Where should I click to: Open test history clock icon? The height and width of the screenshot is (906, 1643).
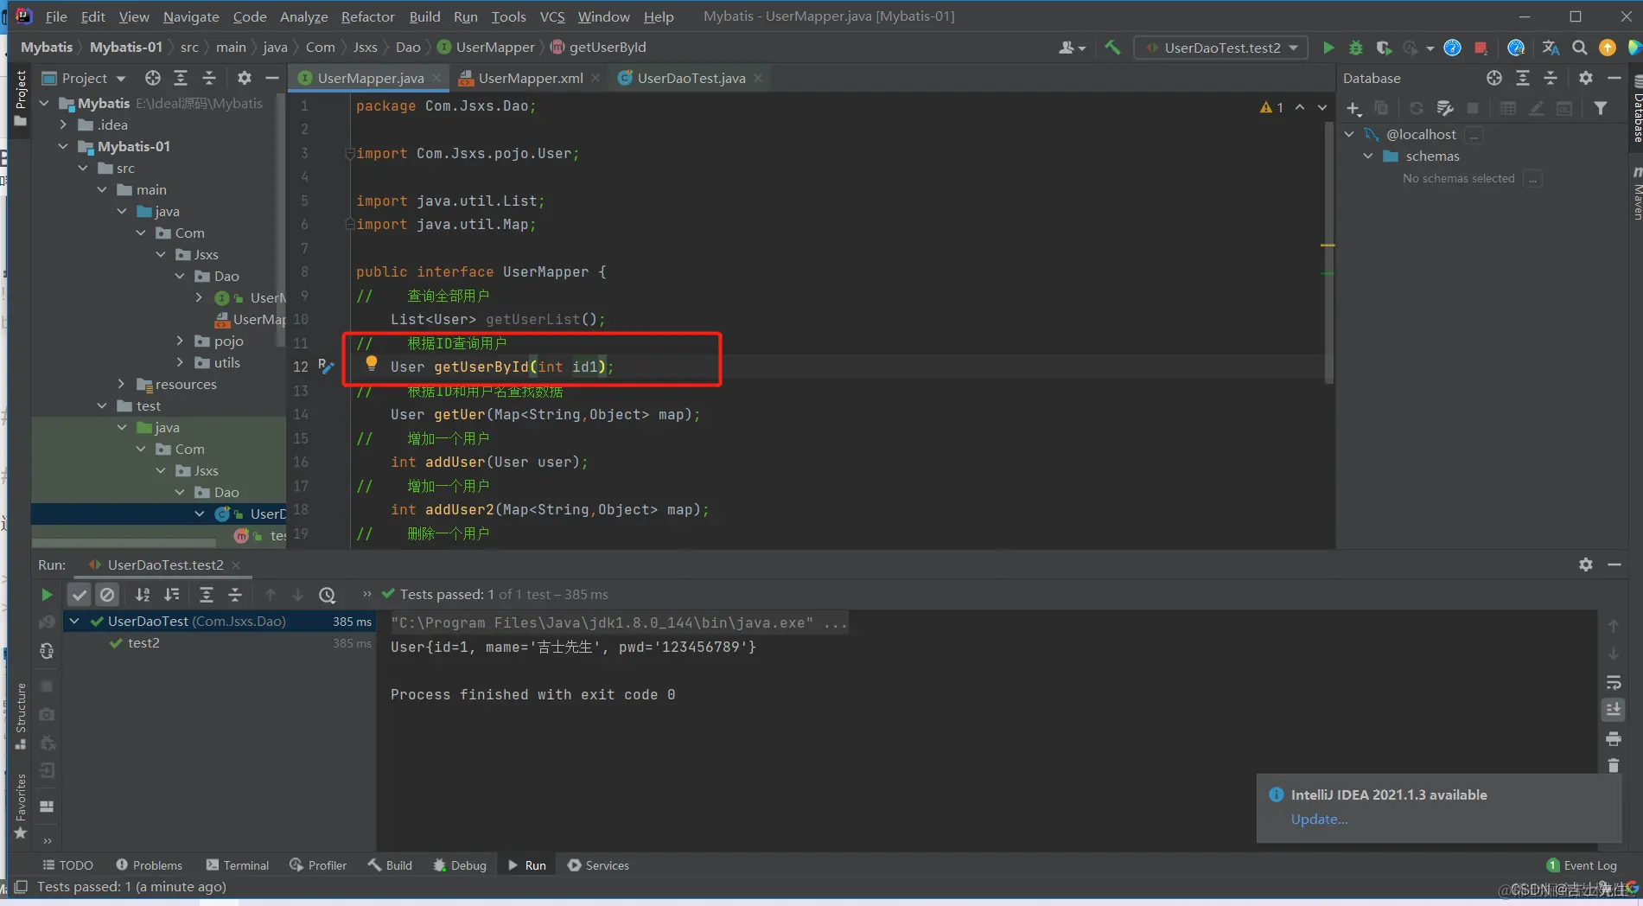tap(327, 595)
